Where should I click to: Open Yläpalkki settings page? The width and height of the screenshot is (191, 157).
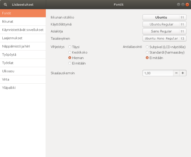pos(23,88)
